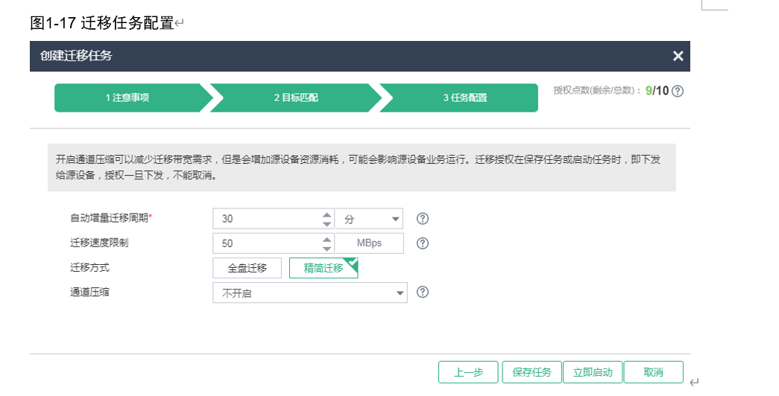Image resolution: width=779 pixels, height=396 pixels.
Task: Click the 上一步 button
Action: (468, 372)
